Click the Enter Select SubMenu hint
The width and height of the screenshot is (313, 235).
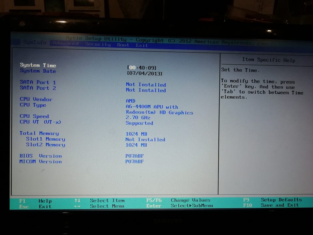point(180,206)
